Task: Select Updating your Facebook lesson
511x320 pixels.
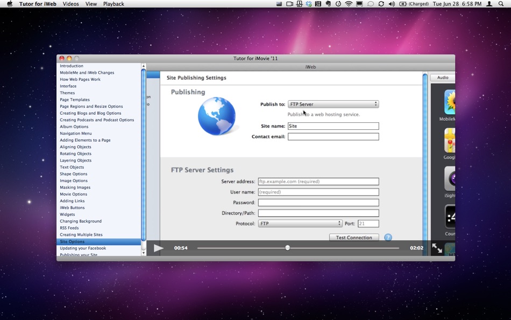Action: click(83, 248)
